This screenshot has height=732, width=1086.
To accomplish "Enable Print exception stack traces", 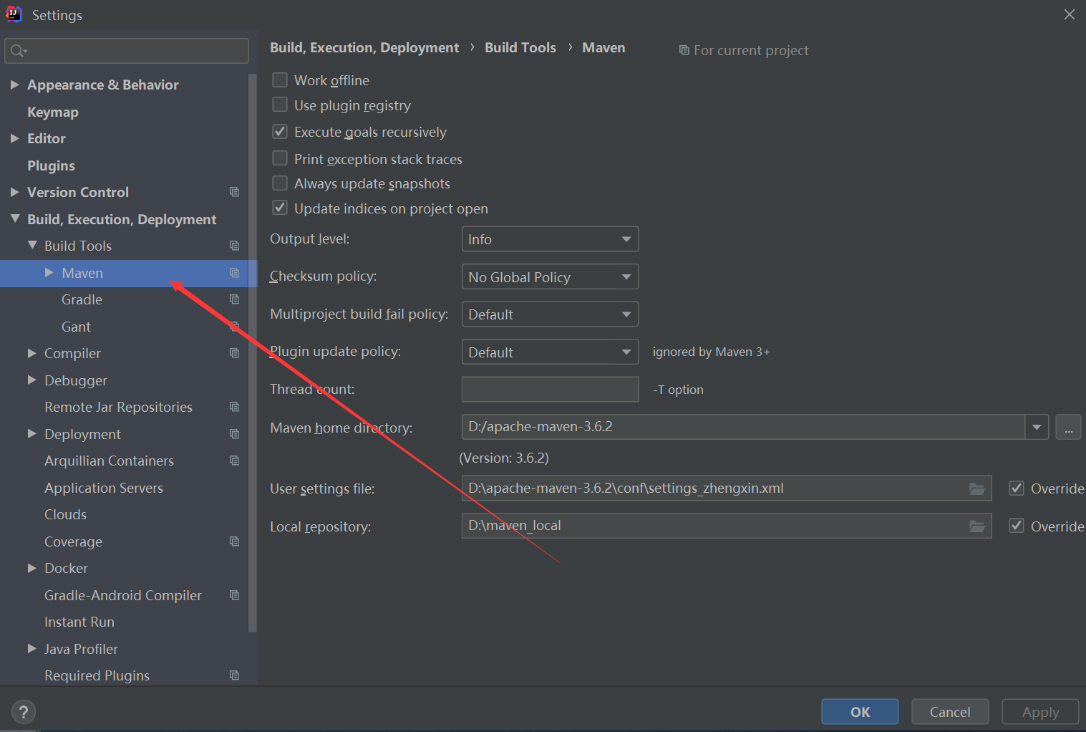I will click(x=280, y=158).
